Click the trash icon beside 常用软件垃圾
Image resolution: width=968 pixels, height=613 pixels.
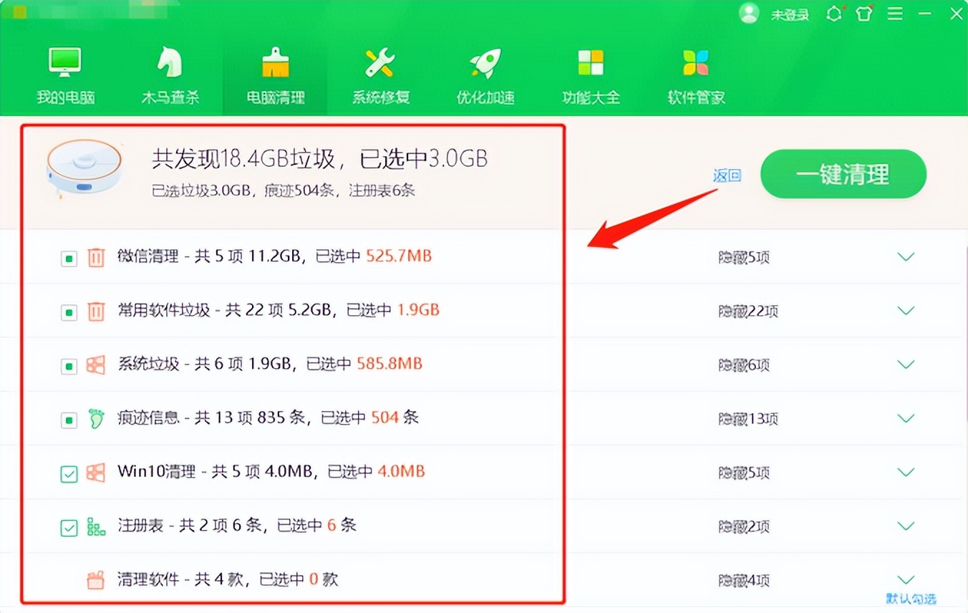pos(96,311)
